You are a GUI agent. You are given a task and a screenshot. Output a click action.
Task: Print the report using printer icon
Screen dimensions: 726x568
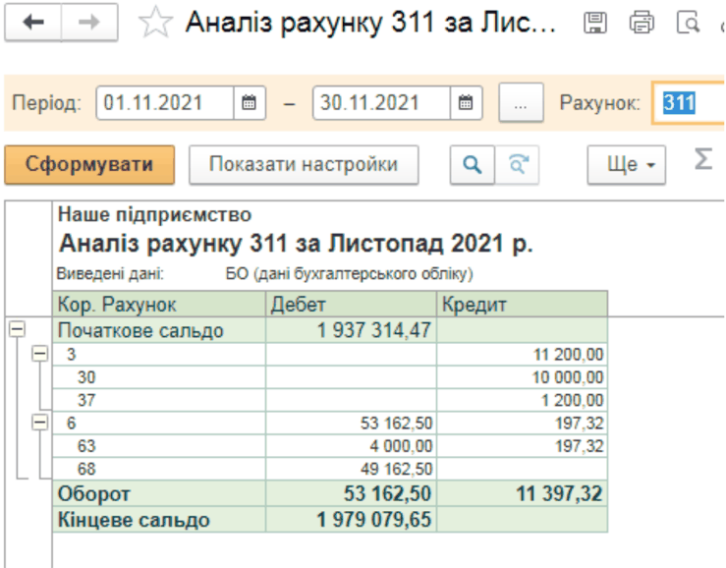tap(642, 22)
